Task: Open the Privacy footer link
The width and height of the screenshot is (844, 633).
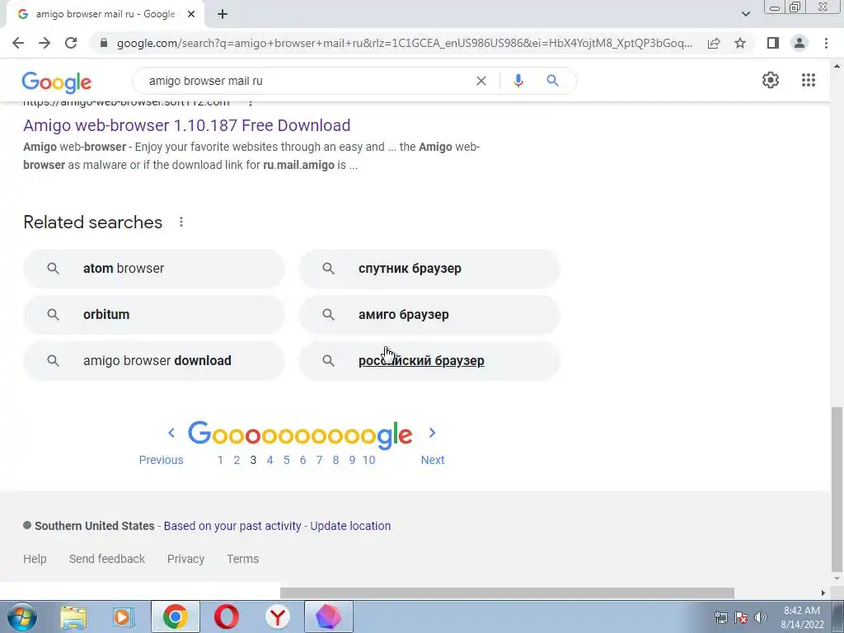Action: (x=185, y=559)
